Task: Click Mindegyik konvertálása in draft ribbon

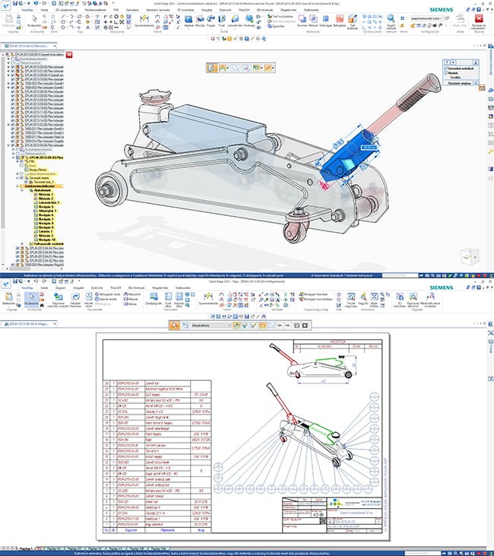Action: pos(315,299)
